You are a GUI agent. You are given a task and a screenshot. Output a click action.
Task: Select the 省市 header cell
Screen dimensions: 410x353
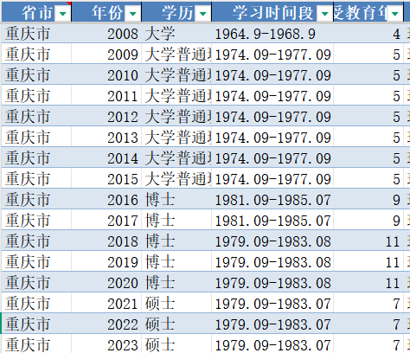point(36,12)
